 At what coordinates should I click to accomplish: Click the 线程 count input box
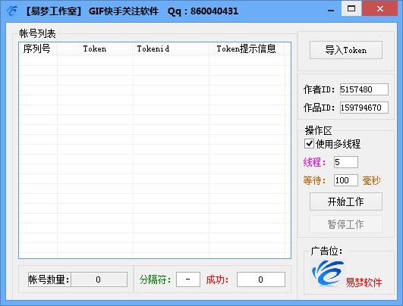pos(346,162)
